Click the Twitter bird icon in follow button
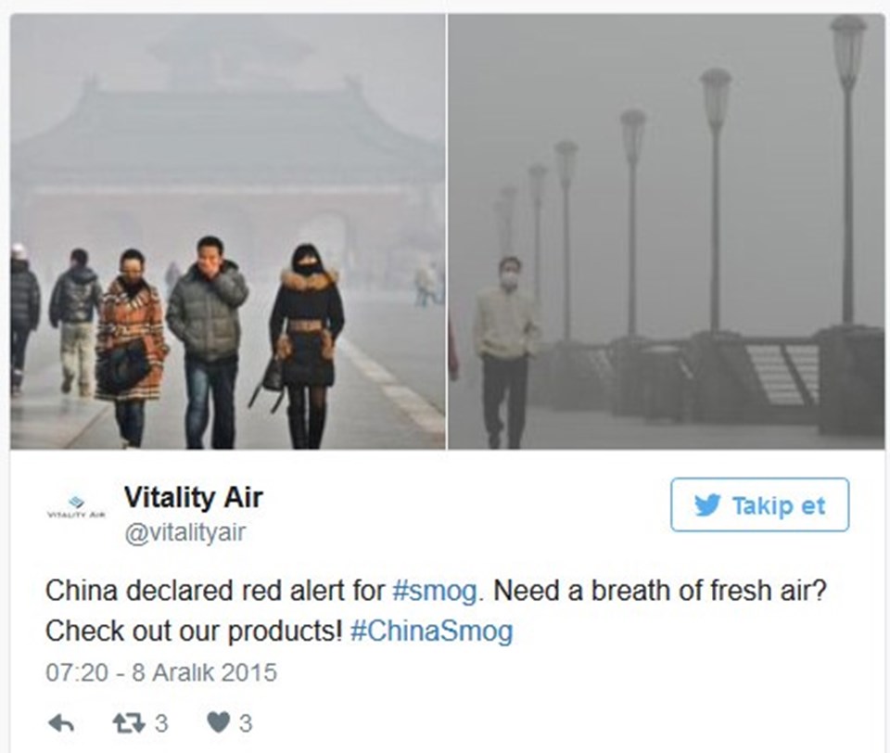The image size is (890, 753). click(707, 504)
